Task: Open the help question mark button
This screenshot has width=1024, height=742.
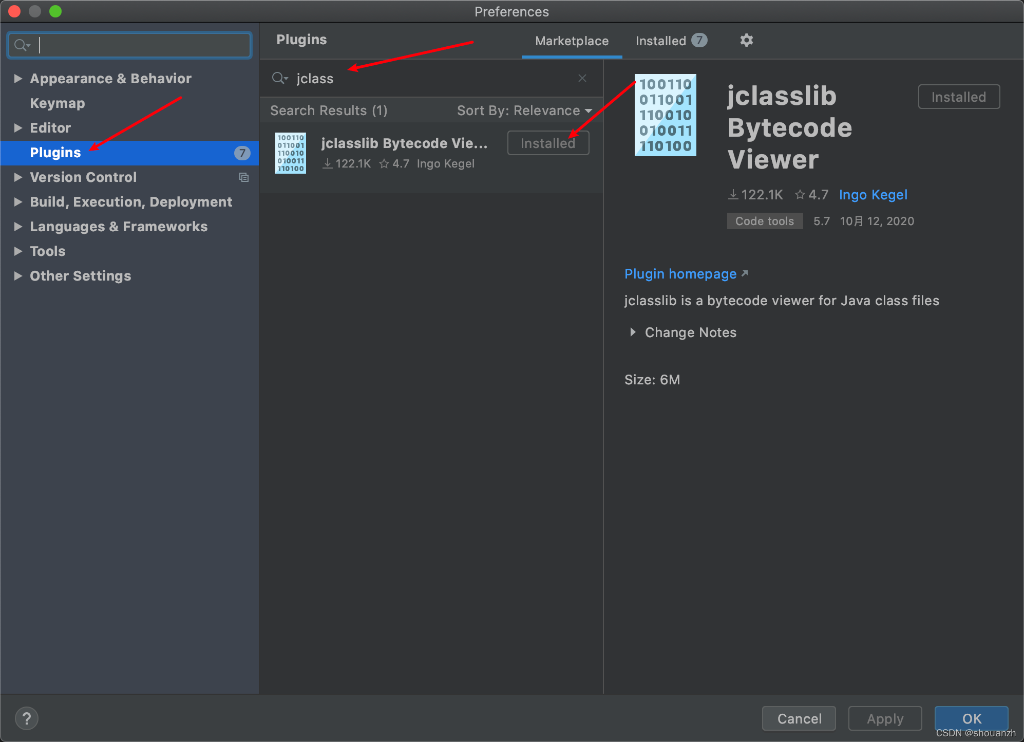Action: tap(27, 718)
